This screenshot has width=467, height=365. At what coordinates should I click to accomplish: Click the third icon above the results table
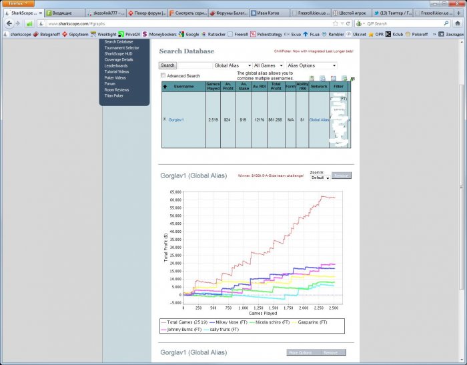[x=334, y=78]
